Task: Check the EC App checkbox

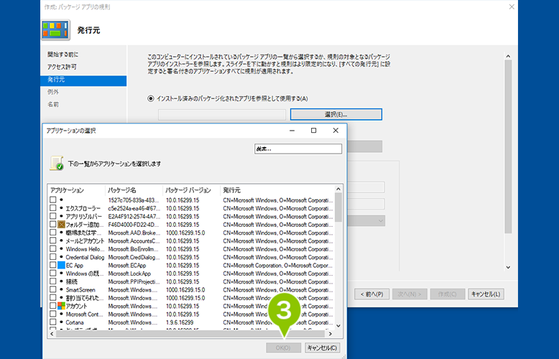Action: coord(52,266)
